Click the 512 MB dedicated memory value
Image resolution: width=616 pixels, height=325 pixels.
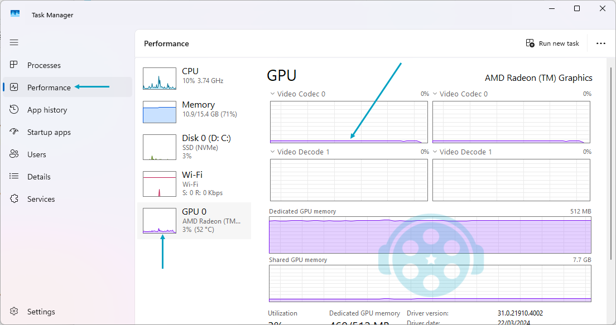pyautogui.click(x=581, y=211)
